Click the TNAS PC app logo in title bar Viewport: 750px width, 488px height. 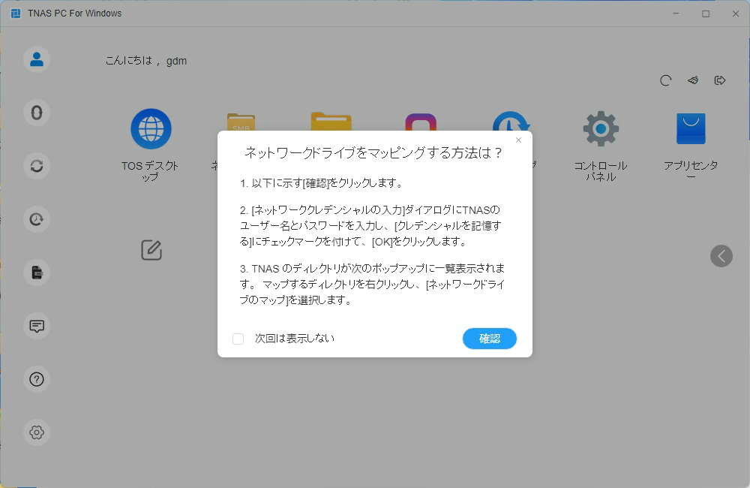tap(16, 14)
